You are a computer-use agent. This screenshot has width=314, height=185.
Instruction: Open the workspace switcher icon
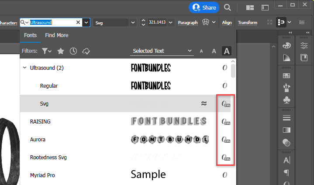tap(265, 8)
